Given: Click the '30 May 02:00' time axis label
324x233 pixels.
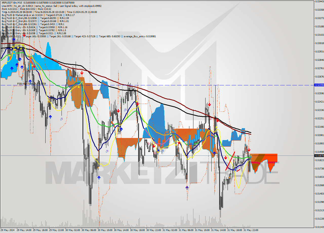Looking at the screenshot, I should tap(72, 230).
